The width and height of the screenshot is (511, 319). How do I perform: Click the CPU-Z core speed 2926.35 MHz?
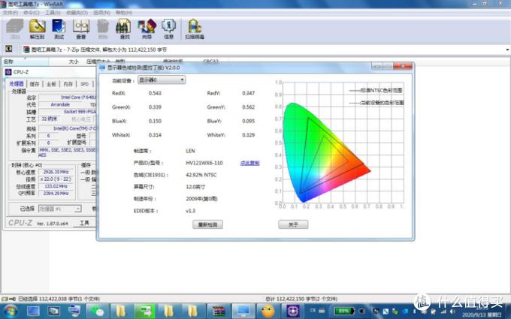[56, 172]
